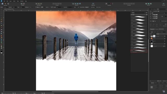Switch to the second persona icon
Viewport: 167px width, 94px height.
tap(5, 4)
